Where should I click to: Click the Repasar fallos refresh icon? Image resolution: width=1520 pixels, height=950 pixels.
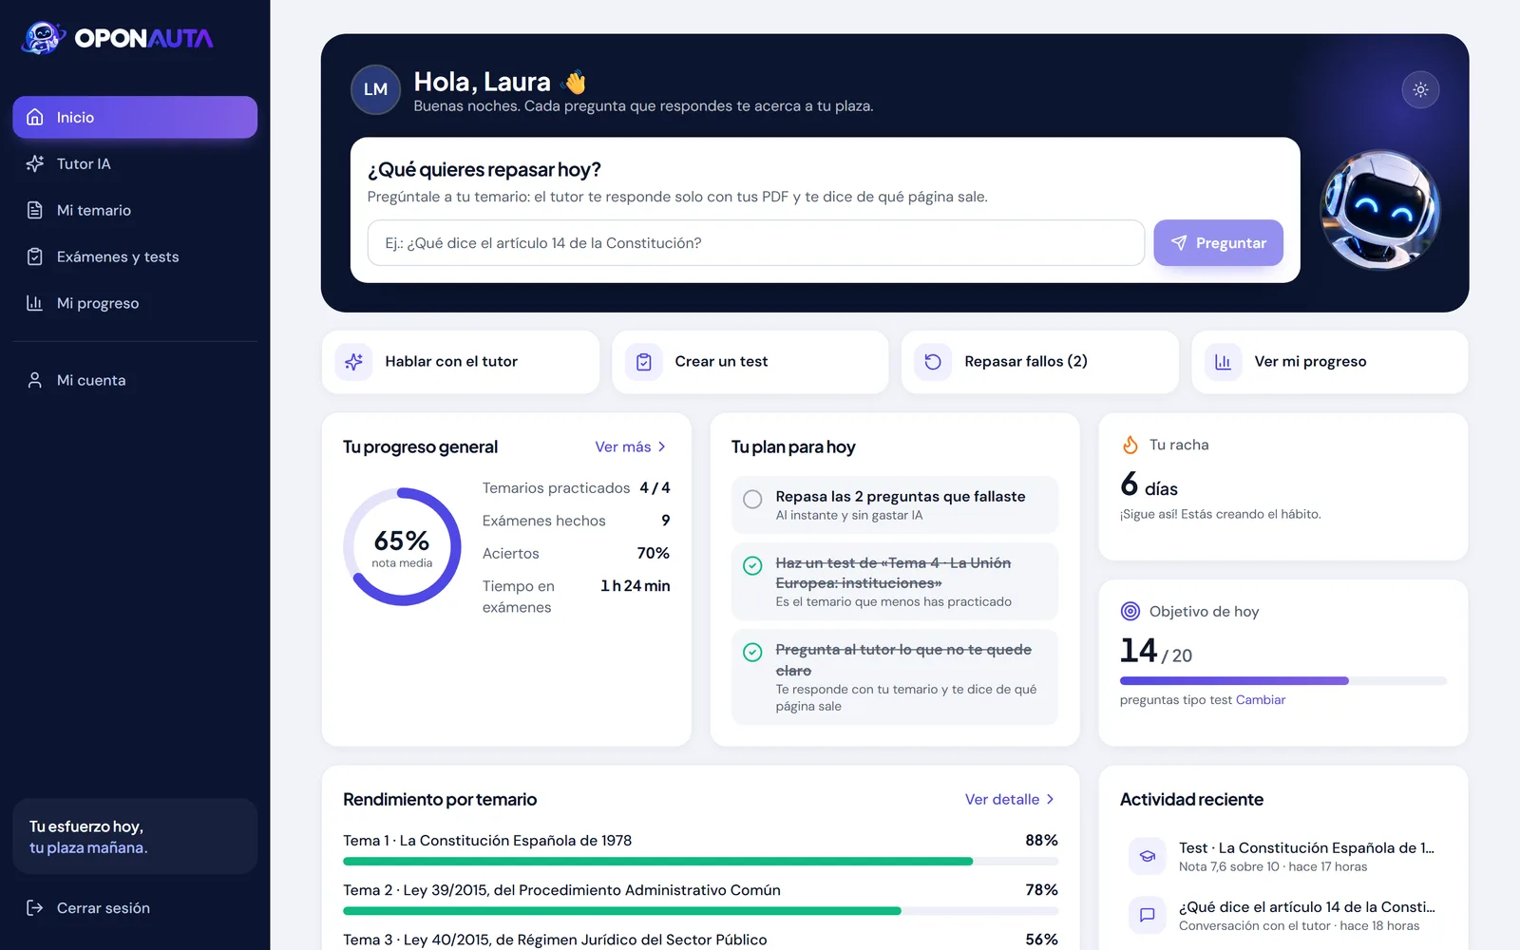pyautogui.click(x=933, y=362)
